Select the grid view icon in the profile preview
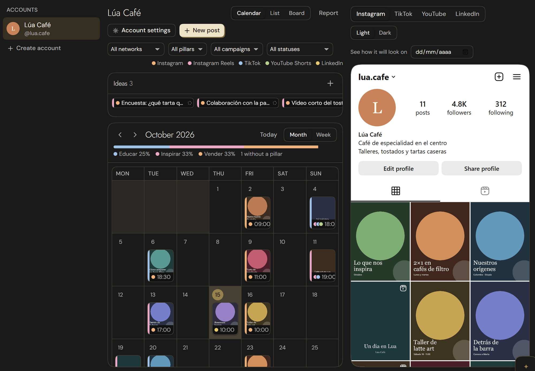The width and height of the screenshot is (535, 371). point(396,191)
